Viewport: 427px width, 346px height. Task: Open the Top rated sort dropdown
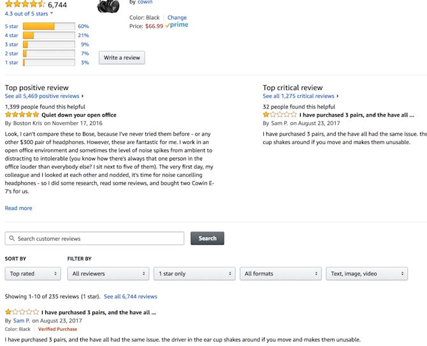(x=33, y=273)
